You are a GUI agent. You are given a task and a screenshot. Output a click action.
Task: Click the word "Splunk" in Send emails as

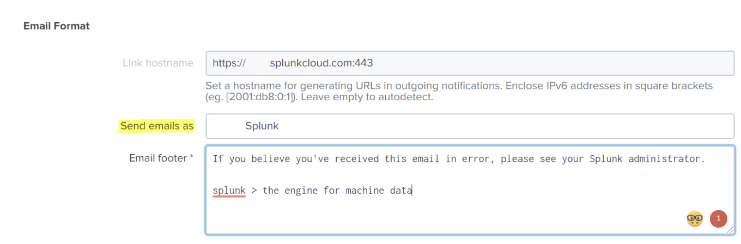pos(262,126)
